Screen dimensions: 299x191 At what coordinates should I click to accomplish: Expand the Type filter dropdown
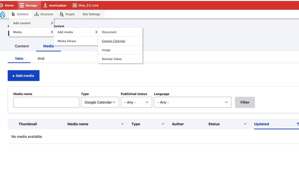[x=100, y=102]
